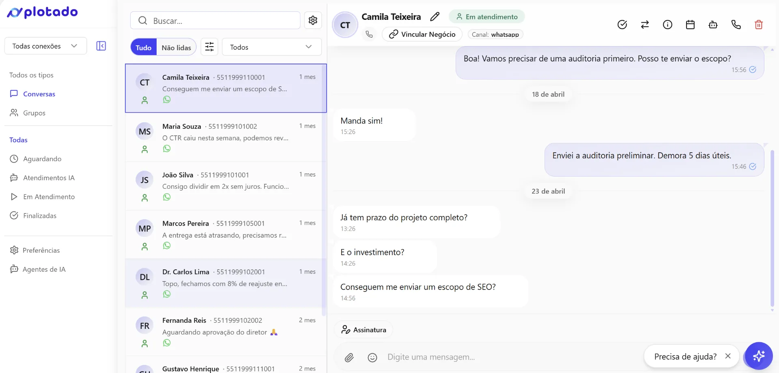The width and height of the screenshot is (779, 373).
Task: Mark conversation as resolved check icon
Action: (x=622, y=25)
